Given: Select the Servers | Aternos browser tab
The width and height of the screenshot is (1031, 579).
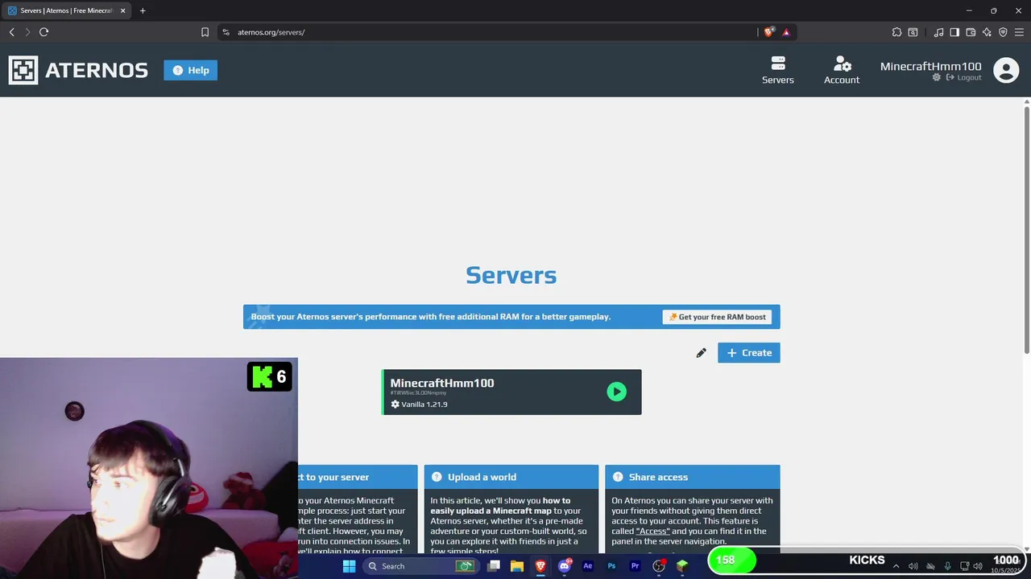Looking at the screenshot, I should point(66,10).
